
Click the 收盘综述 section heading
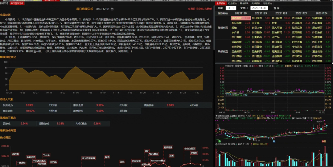(x=5, y=15)
